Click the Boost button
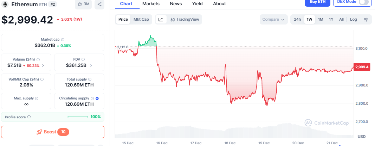 [53, 132]
